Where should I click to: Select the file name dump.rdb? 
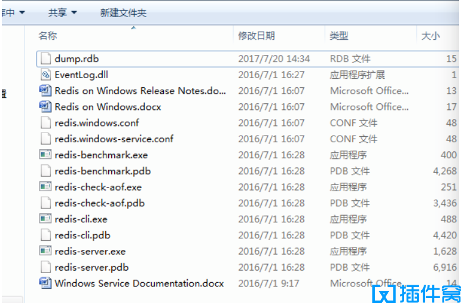point(77,59)
